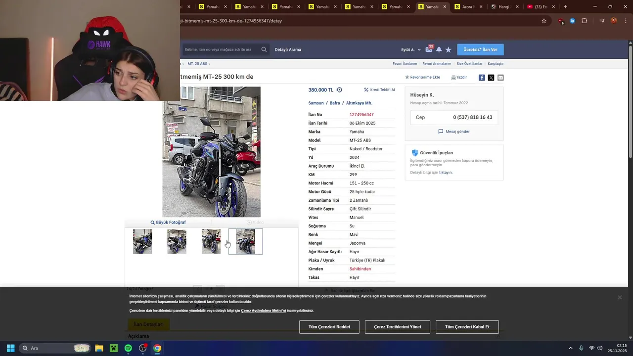Click the page vertical scrollbar
This screenshot has width=633, height=356.
[631, 101]
